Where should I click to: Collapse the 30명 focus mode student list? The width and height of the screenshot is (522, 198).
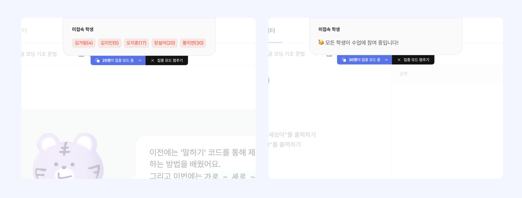(387, 60)
